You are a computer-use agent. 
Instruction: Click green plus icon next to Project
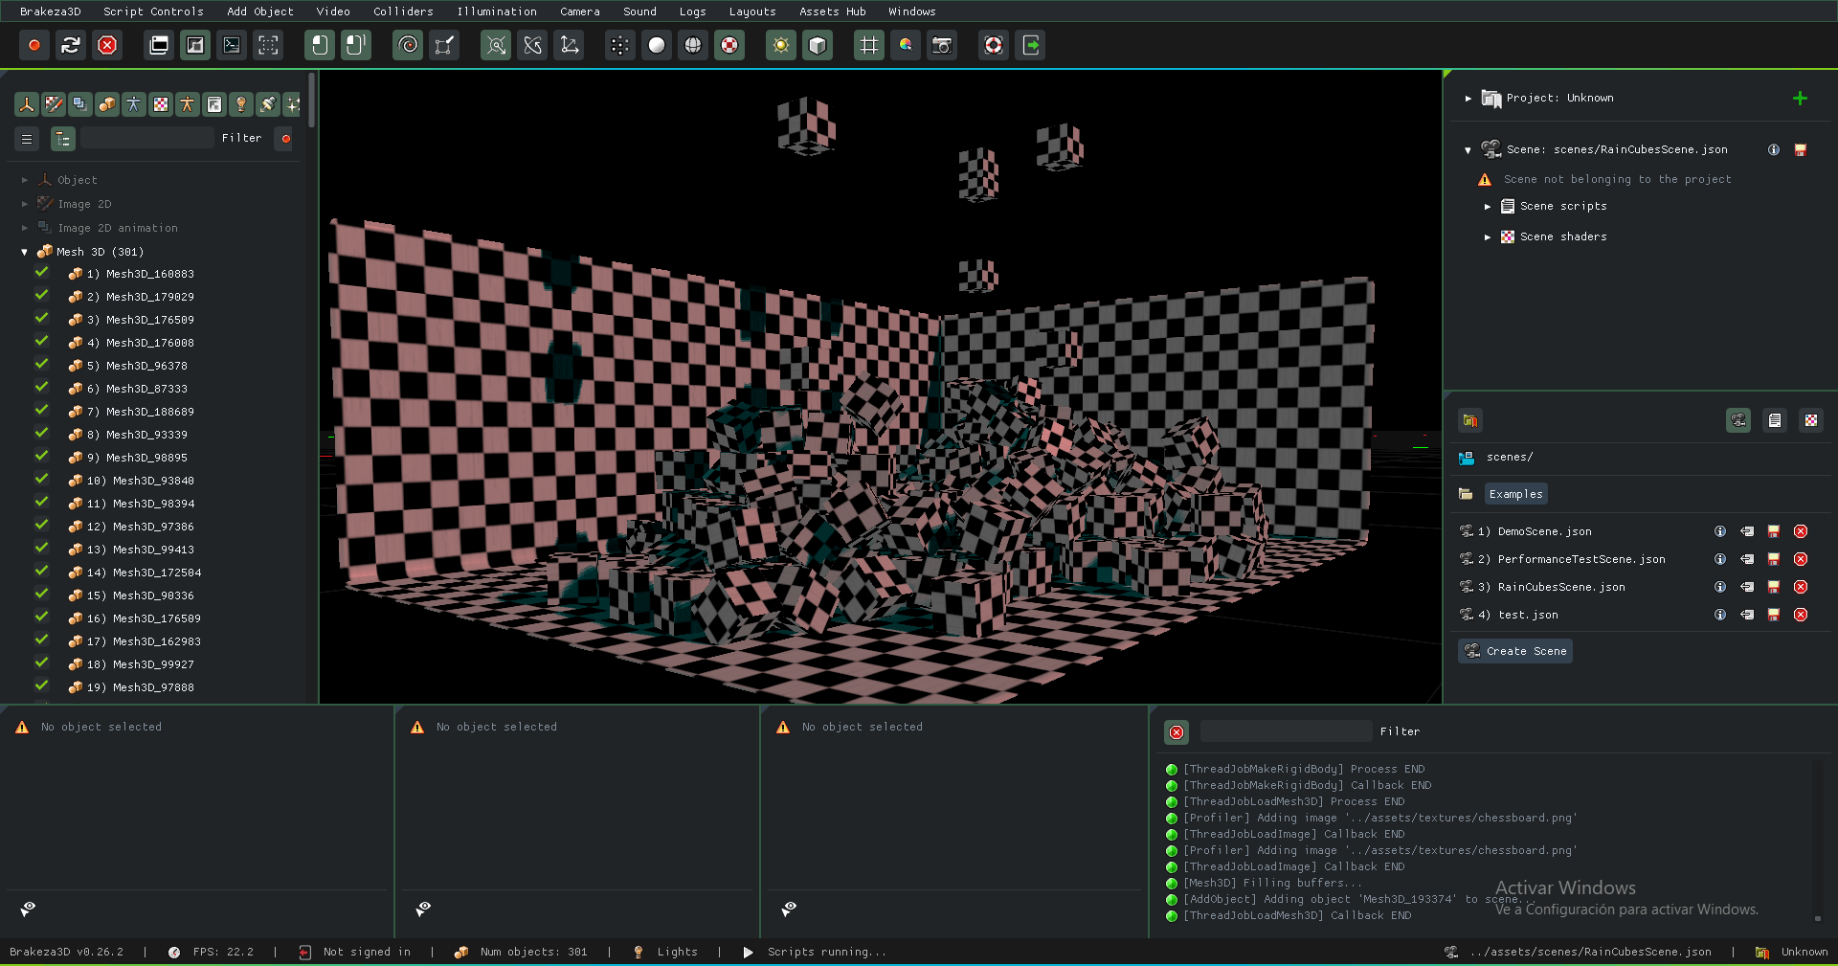[1799, 99]
